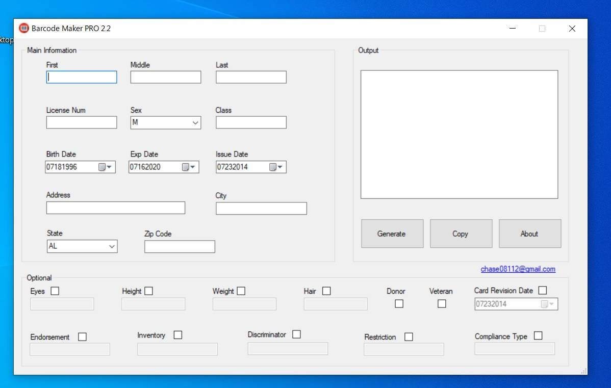Click the Generate button

(x=392, y=234)
